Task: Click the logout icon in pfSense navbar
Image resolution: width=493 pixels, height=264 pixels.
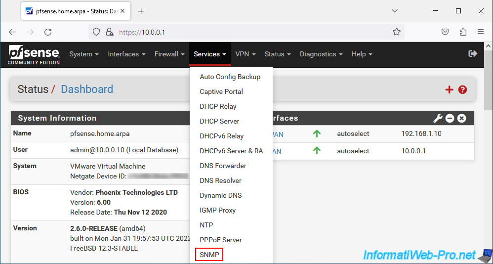Action: point(473,54)
